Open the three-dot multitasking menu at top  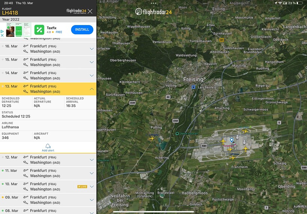153,3
